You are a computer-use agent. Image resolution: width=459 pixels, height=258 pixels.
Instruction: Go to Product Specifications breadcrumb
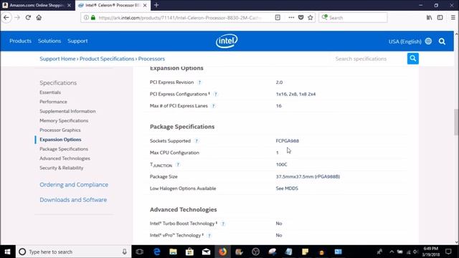click(x=107, y=59)
